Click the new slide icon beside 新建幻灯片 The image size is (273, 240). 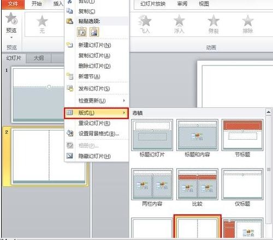(69, 45)
